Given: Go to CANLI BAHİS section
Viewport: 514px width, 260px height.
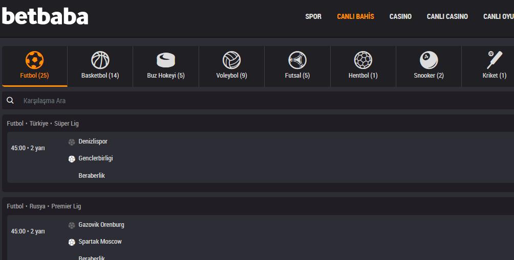Looking at the screenshot, I should coord(356,16).
